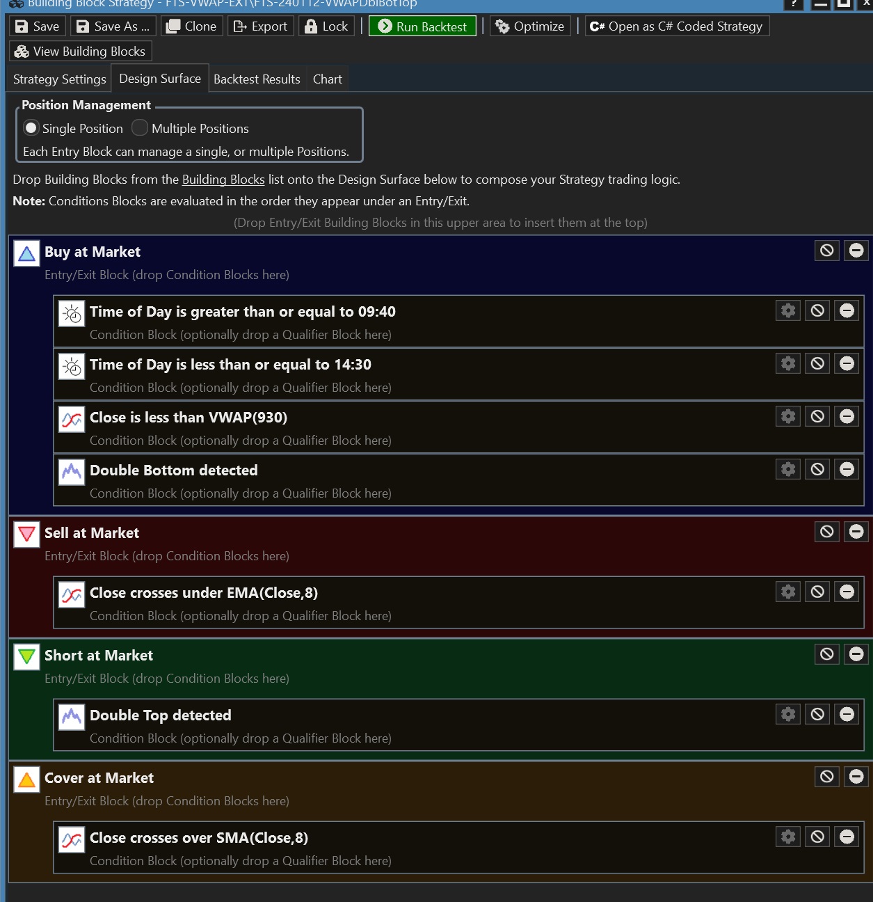
Task: Switch to the Backtest Results tab
Action: [x=257, y=79]
